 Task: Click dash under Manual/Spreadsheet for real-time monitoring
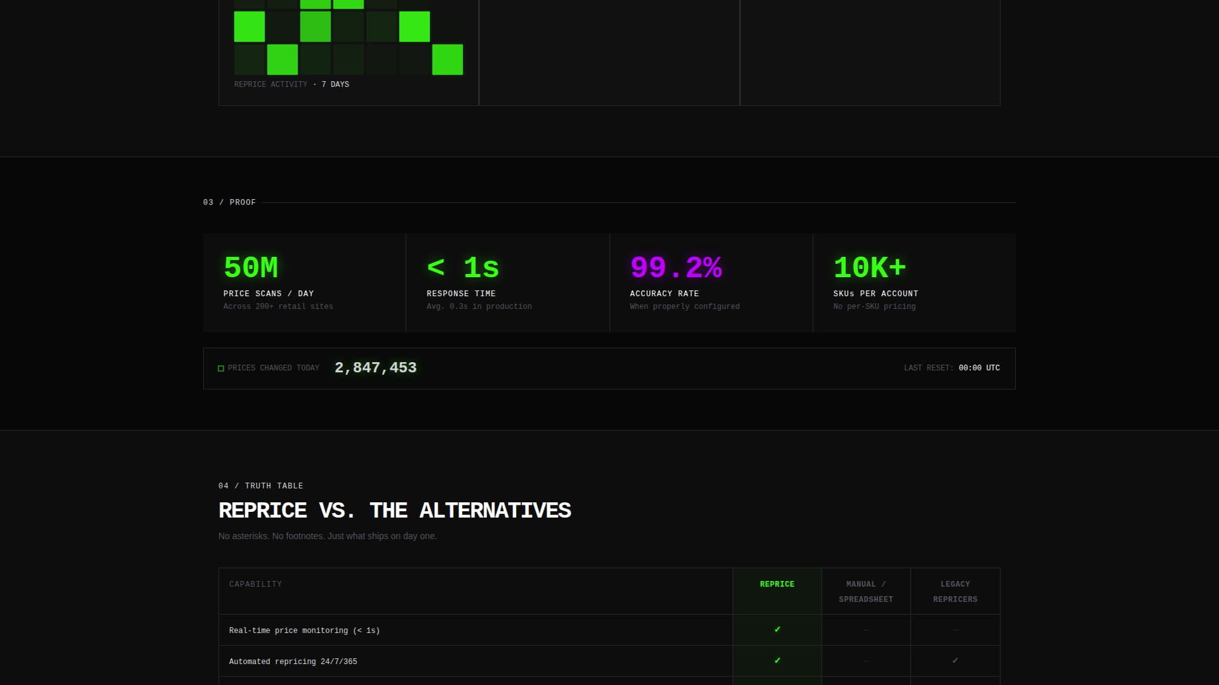click(866, 630)
